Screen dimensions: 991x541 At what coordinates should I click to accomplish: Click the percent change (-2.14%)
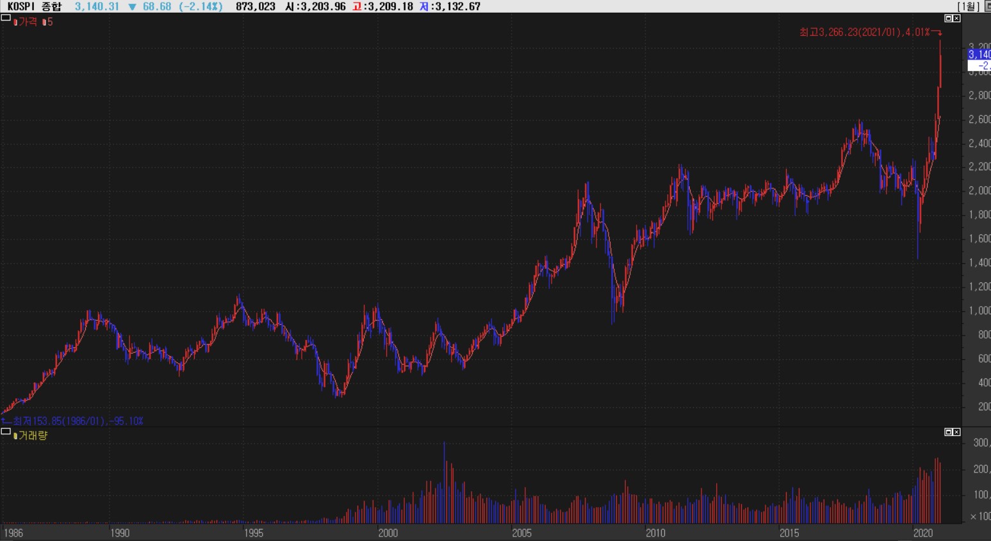200,6
